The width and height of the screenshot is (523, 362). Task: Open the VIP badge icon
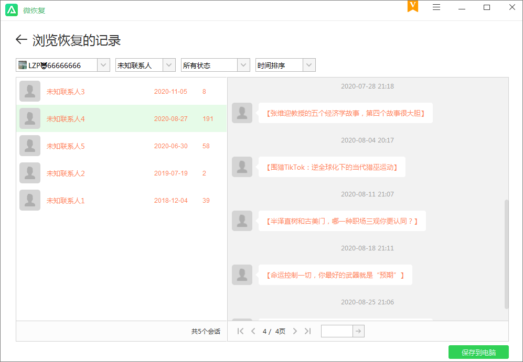pyautogui.click(x=413, y=6)
